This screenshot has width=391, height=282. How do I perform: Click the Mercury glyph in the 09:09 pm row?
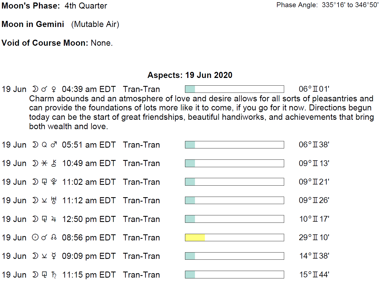pyautogui.click(x=54, y=256)
